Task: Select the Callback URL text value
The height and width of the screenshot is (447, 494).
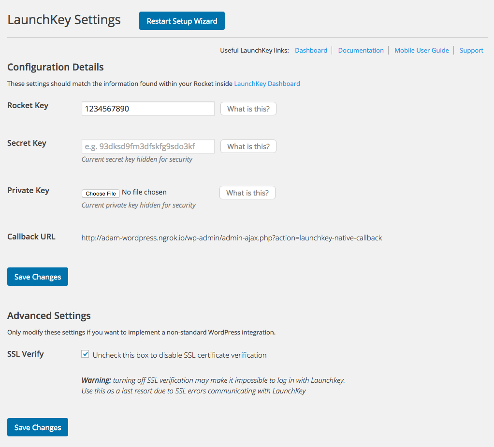Action: pos(232,238)
